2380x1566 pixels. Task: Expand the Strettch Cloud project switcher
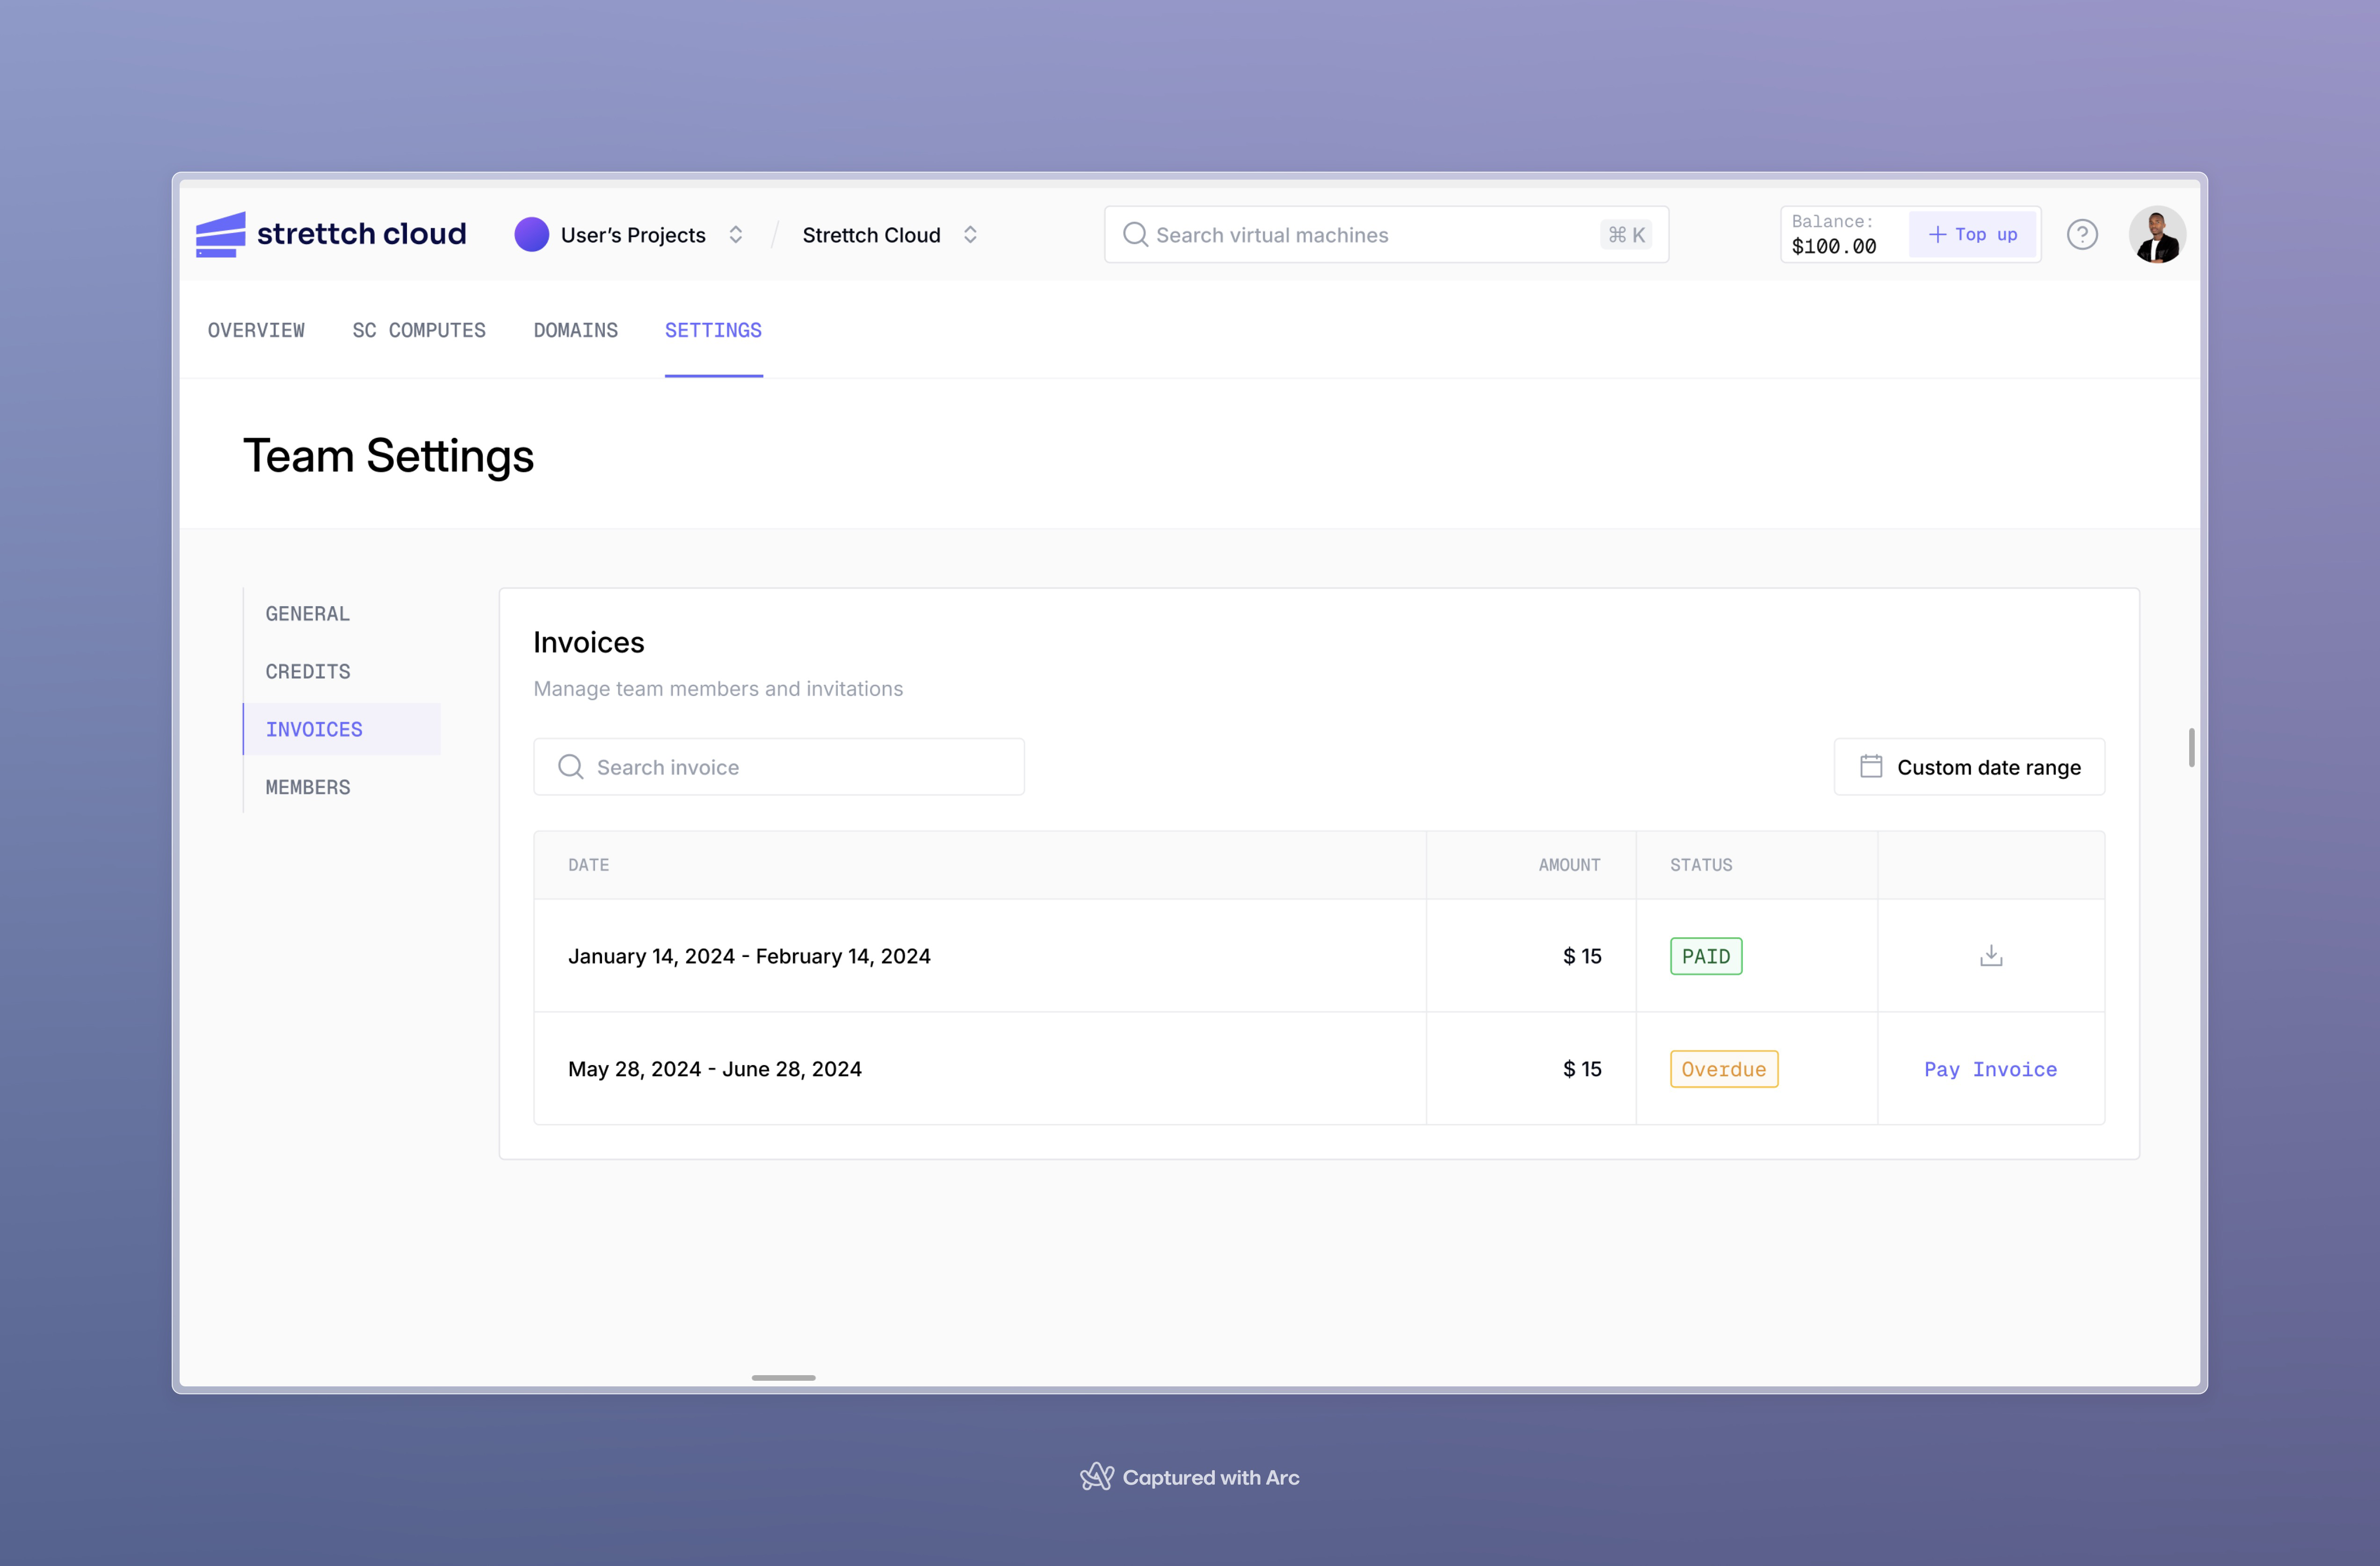pyautogui.click(x=970, y=235)
